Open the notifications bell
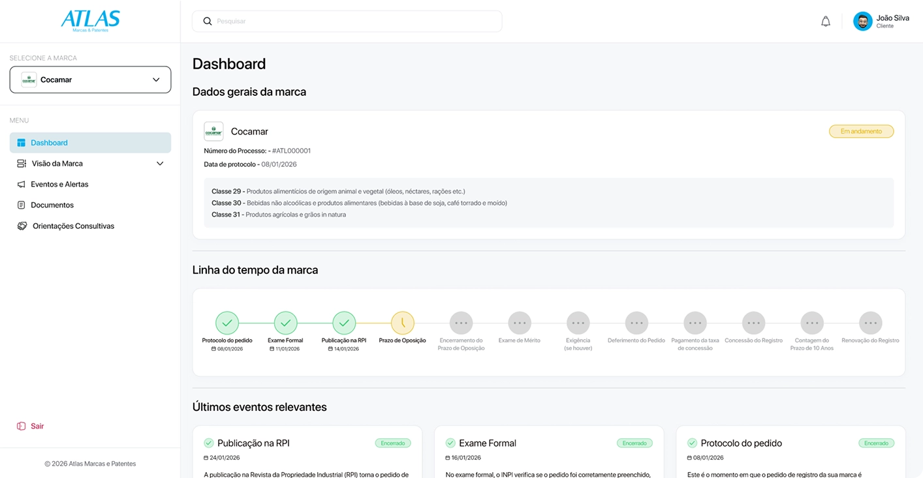 [826, 22]
